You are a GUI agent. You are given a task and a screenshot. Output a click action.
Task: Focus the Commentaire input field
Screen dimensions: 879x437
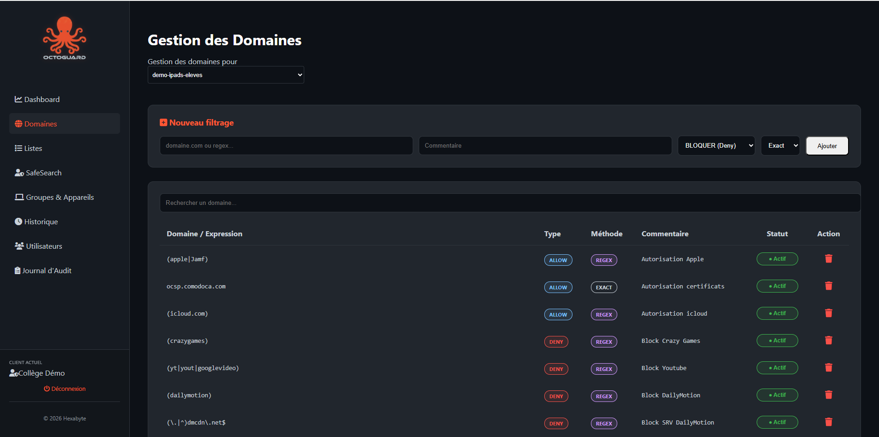[545, 145]
